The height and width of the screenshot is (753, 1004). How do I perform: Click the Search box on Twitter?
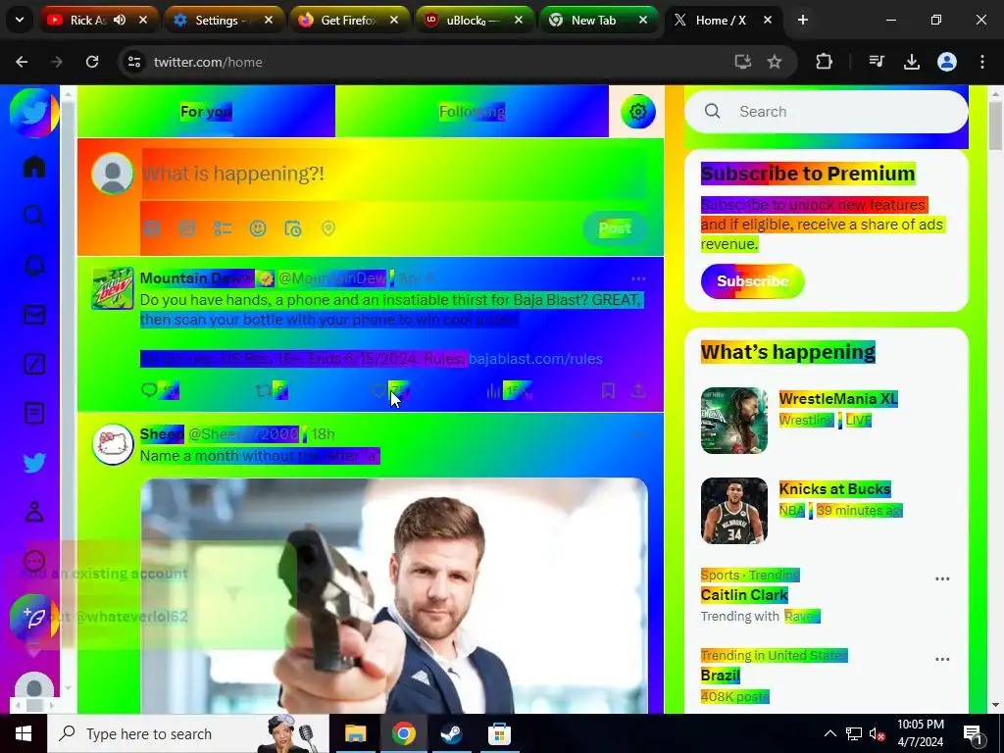click(826, 112)
